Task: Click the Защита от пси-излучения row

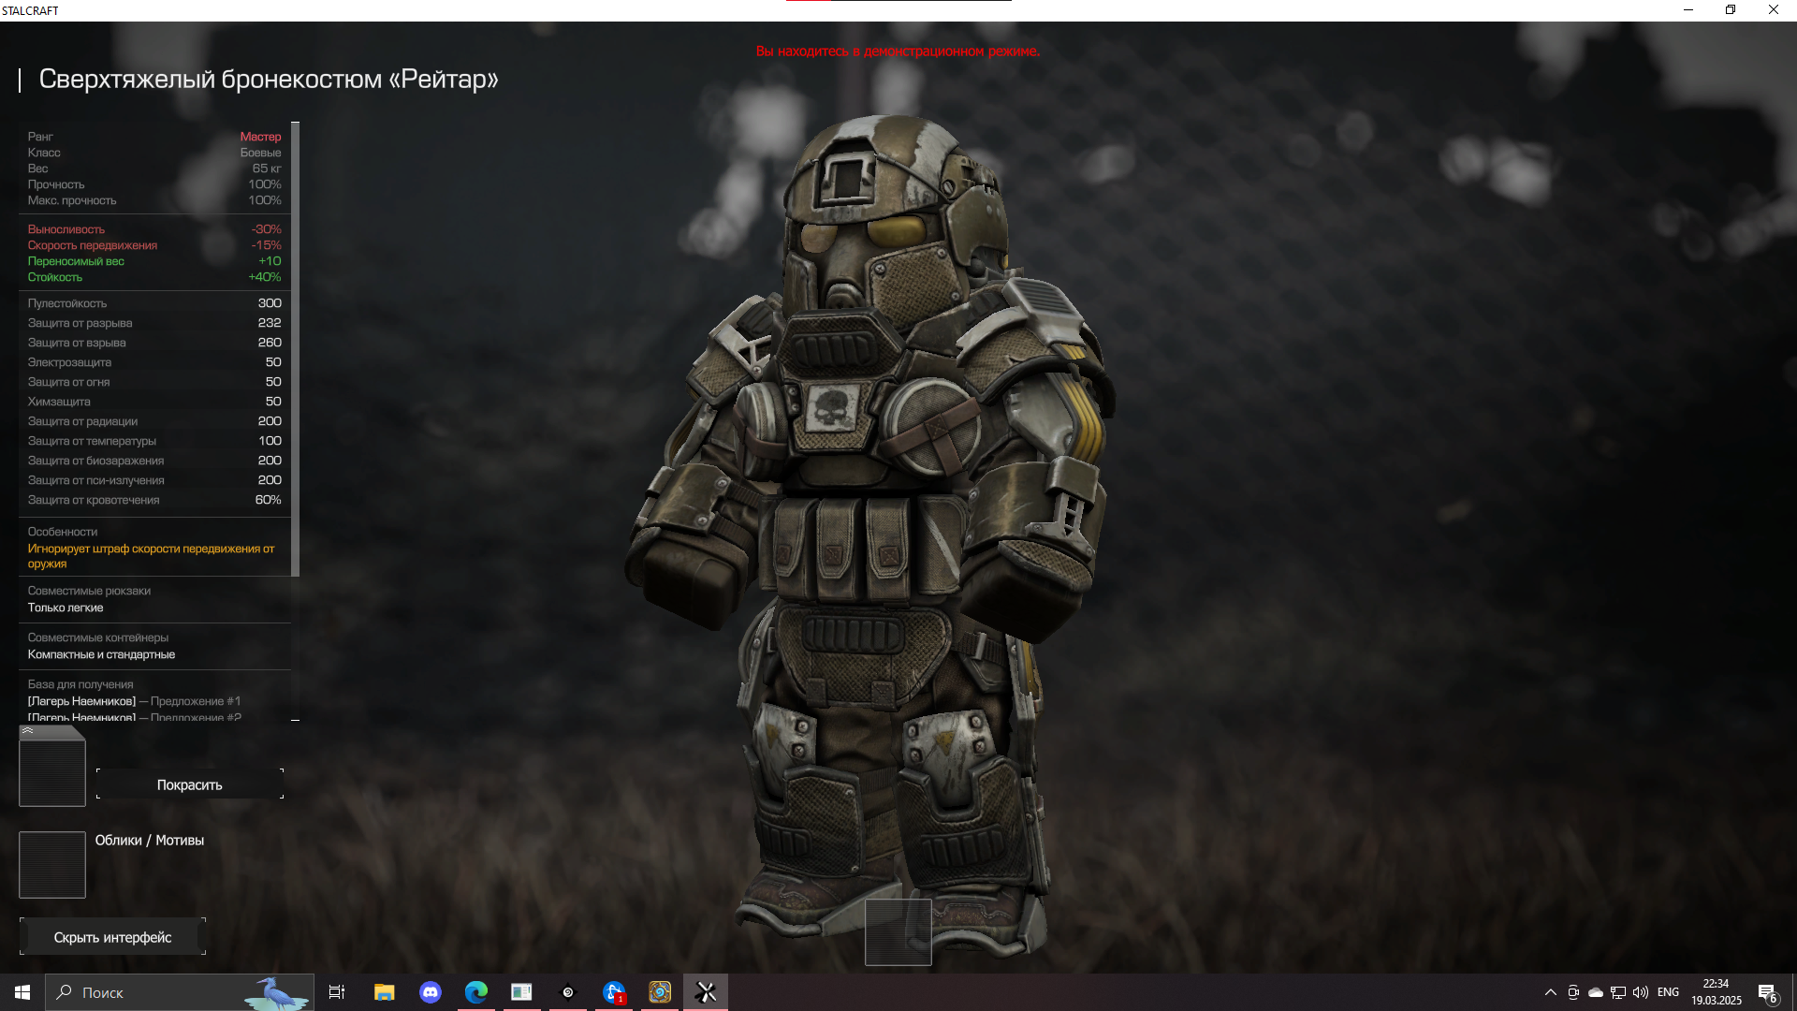Action: [154, 480]
